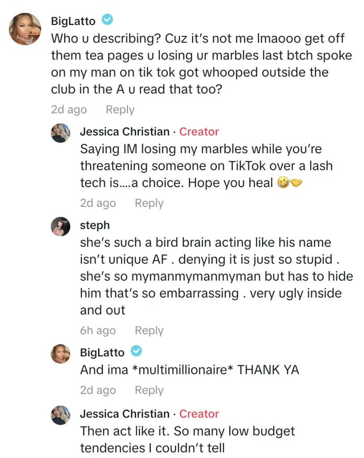
Task: Tap the verified badge beside the top BigLatto name
Action: (107, 20)
